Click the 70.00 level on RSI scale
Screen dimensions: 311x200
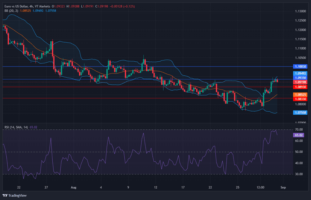(299, 130)
